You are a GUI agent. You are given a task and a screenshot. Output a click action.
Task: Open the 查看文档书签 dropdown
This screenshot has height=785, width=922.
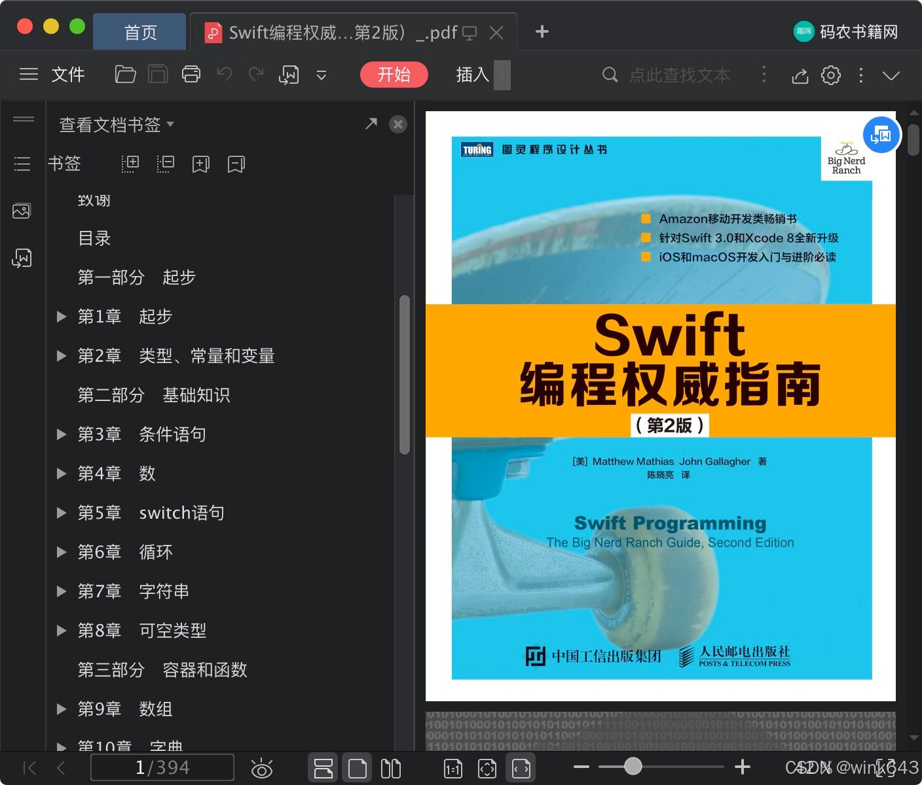click(117, 124)
